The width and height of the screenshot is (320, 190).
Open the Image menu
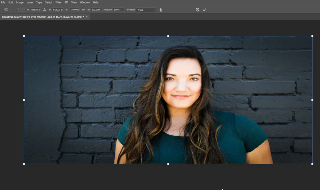20,2
